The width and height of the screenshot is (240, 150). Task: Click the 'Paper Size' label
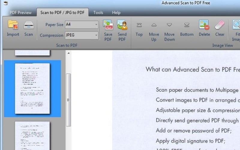[54, 25]
